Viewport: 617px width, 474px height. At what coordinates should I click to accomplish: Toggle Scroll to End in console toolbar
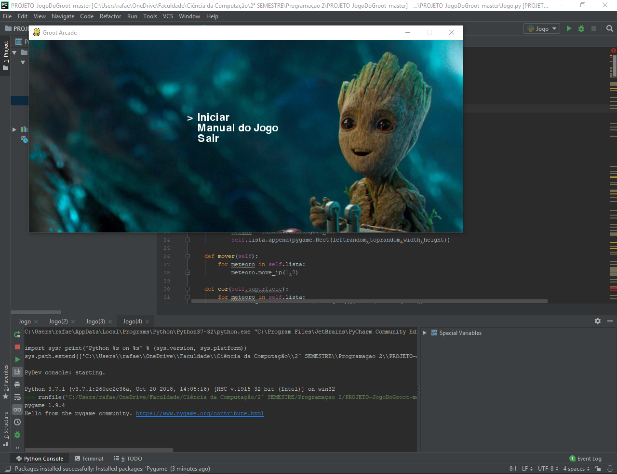point(16,372)
